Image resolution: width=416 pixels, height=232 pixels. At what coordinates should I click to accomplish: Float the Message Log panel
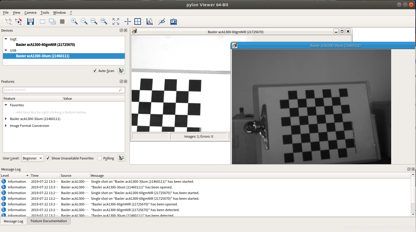(409, 169)
